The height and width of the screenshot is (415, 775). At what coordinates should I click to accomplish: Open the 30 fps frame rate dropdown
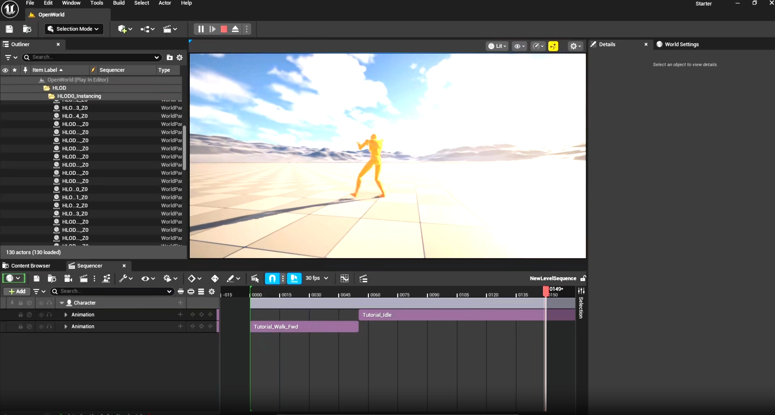pos(317,278)
